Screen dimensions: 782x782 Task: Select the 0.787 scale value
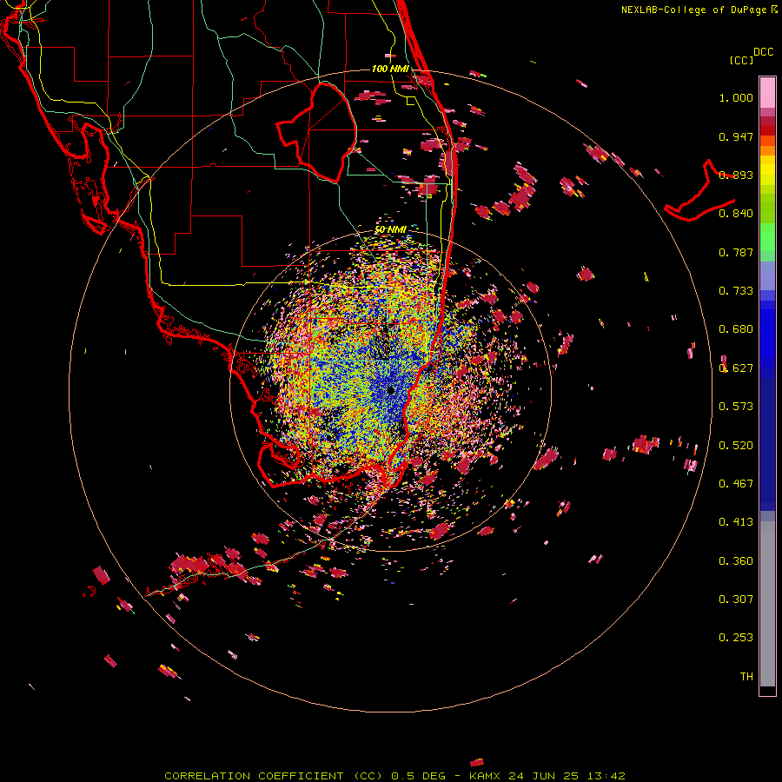pos(736,252)
